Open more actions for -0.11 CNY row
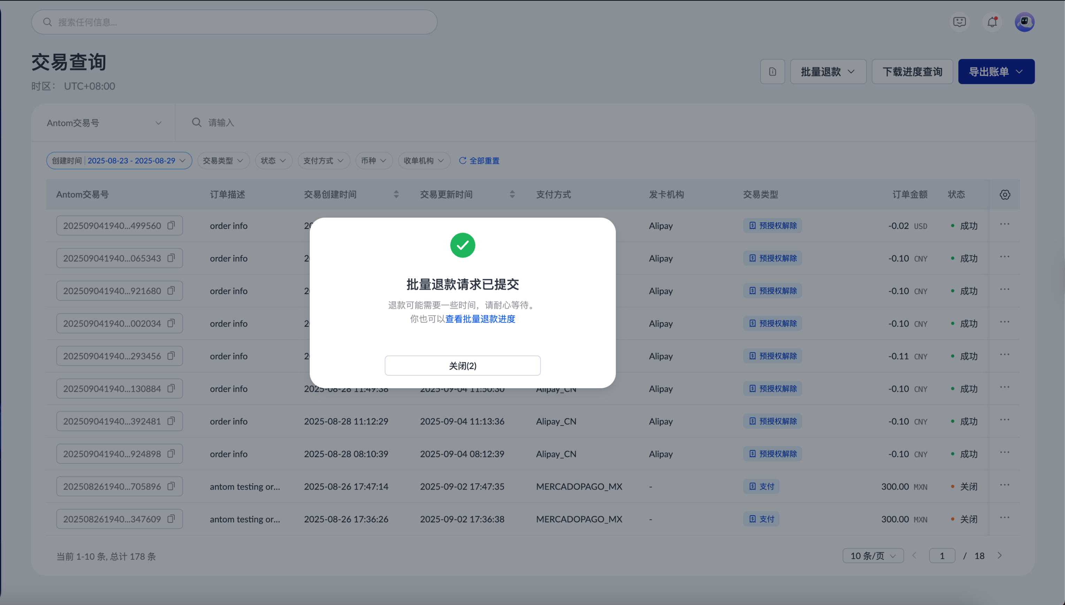Viewport: 1065px width, 605px height. pos(1005,355)
